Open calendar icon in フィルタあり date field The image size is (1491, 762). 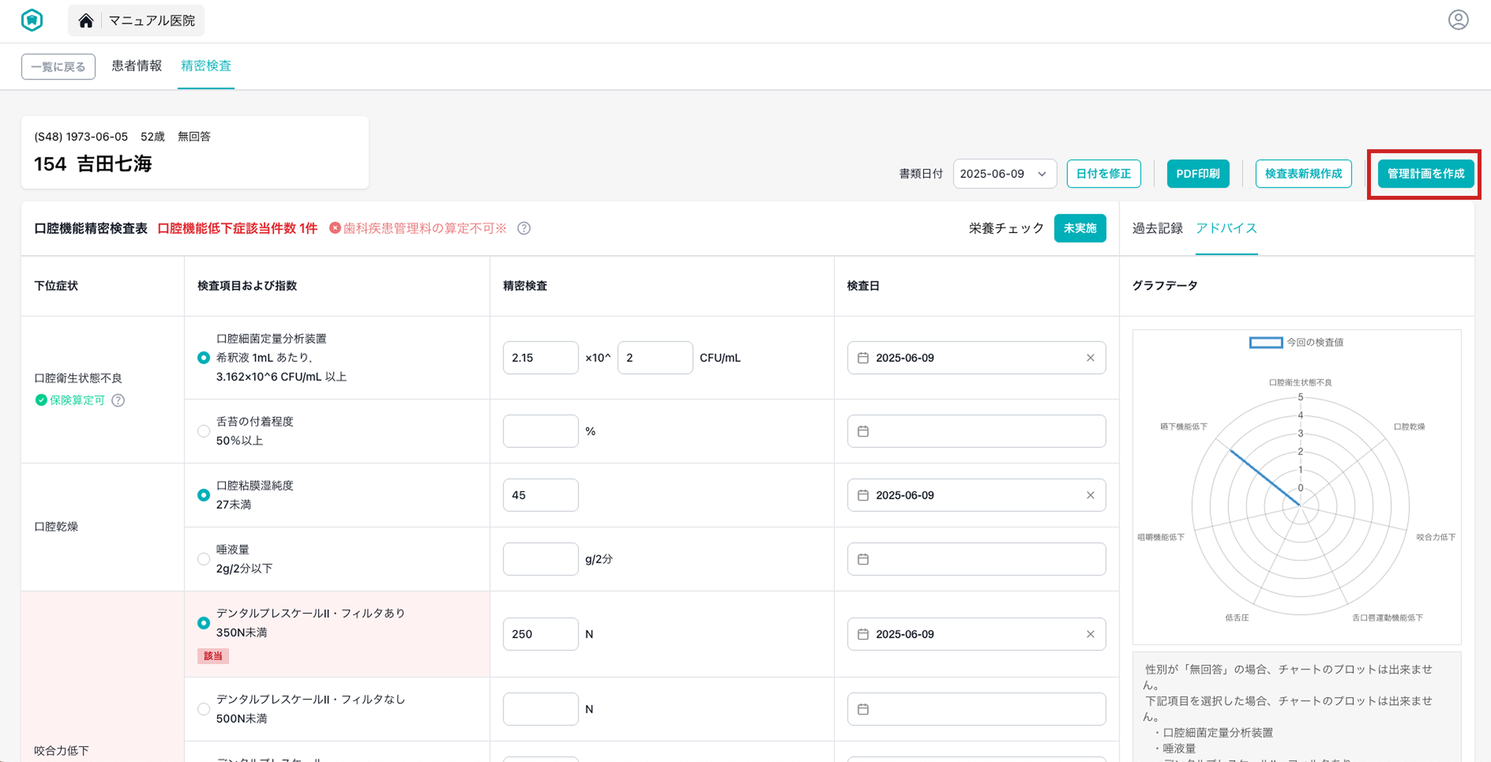[x=863, y=635]
